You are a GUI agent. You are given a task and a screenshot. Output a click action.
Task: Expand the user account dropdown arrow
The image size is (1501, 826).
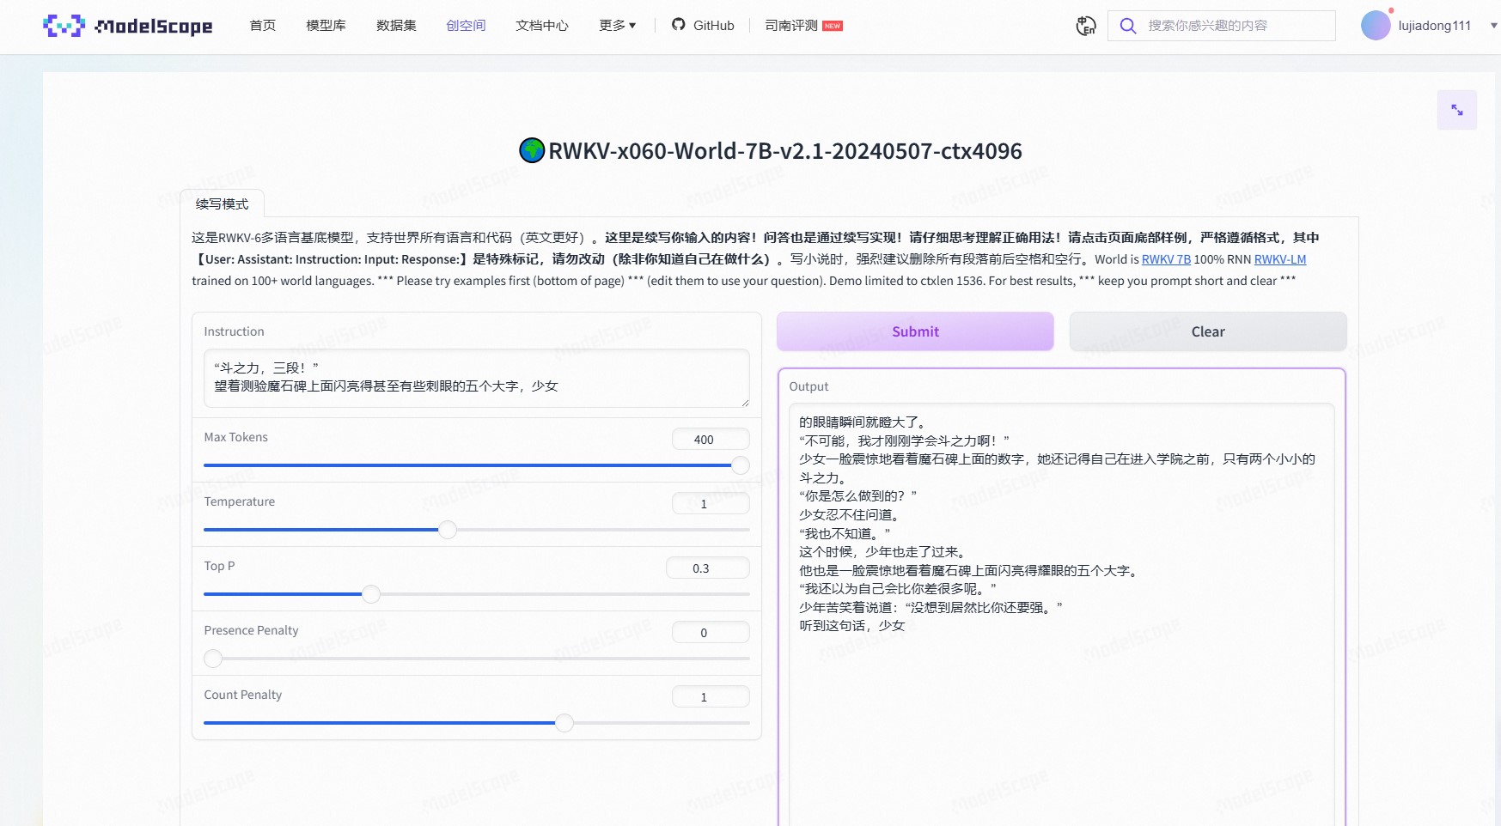(1493, 26)
